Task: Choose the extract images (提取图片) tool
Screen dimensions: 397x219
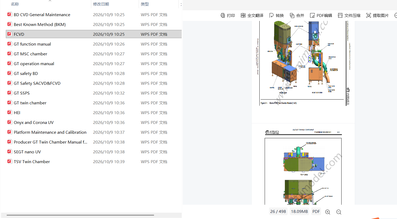Action: pyautogui.click(x=377, y=15)
